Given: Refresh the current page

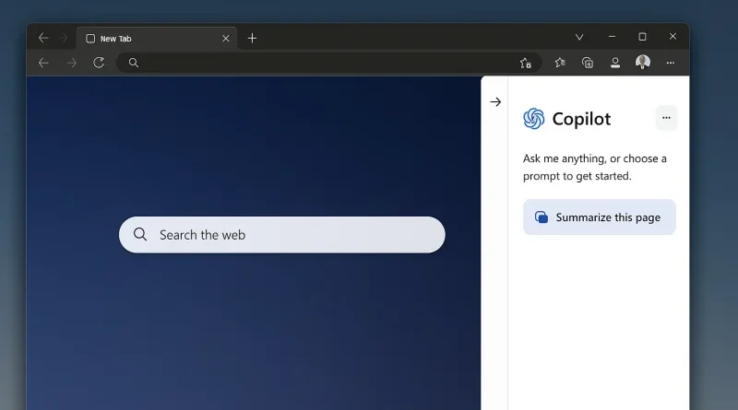Looking at the screenshot, I should [x=99, y=63].
